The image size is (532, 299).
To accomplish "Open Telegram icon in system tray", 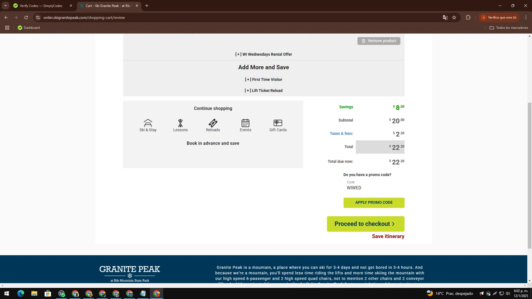I will click(481, 294).
